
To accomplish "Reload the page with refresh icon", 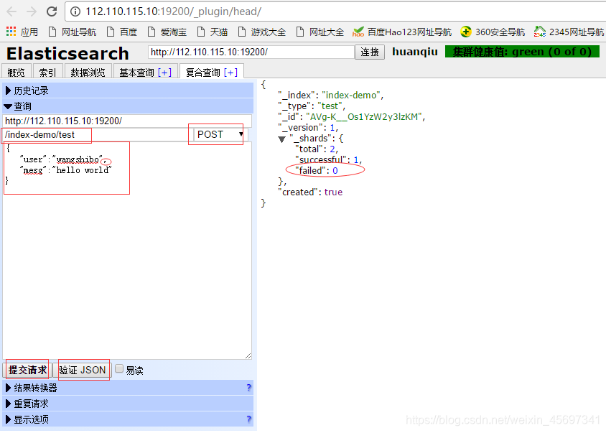I will coord(52,11).
